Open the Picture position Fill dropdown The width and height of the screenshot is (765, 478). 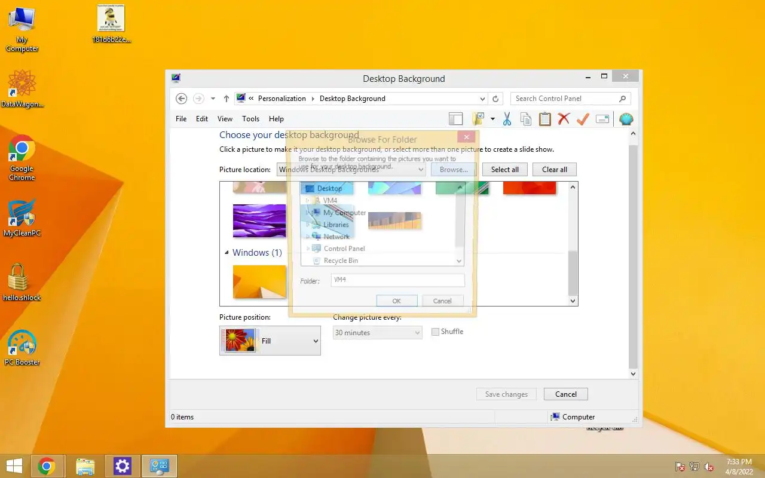click(x=270, y=341)
